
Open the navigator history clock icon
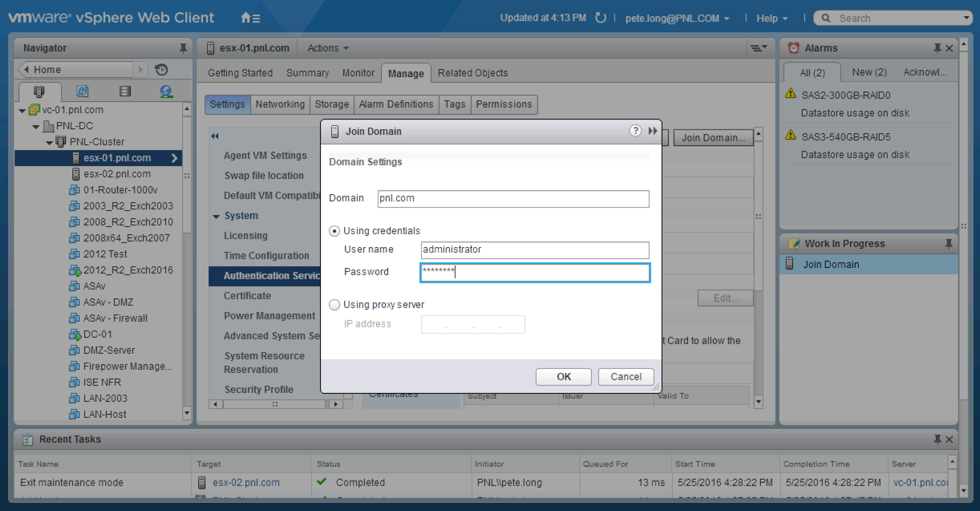point(161,70)
